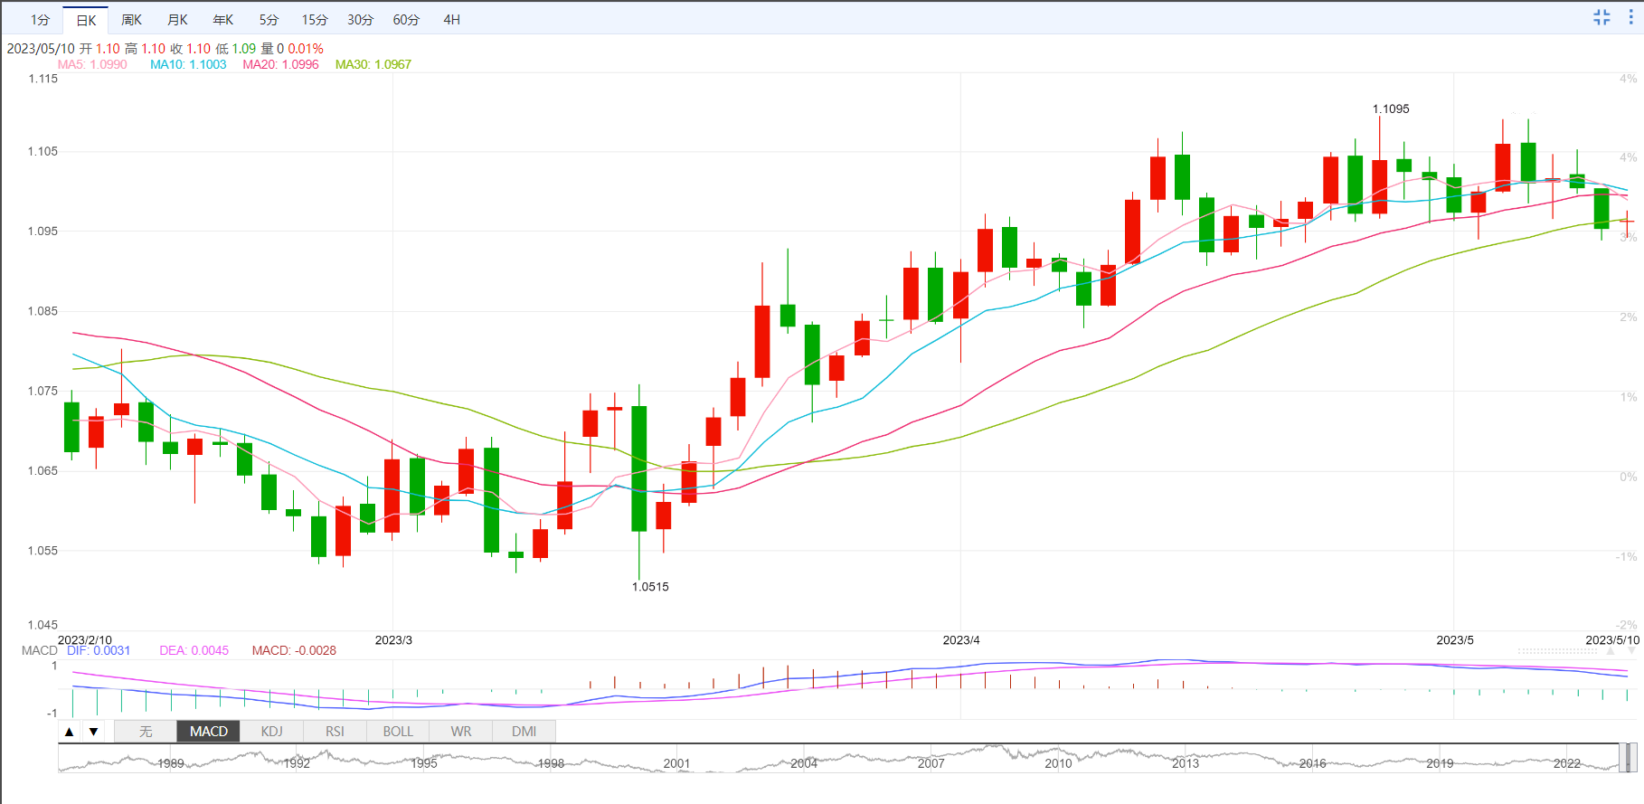Click the timeline range slider handle
1644x804 pixels.
pyautogui.click(x=1627, y=757)
